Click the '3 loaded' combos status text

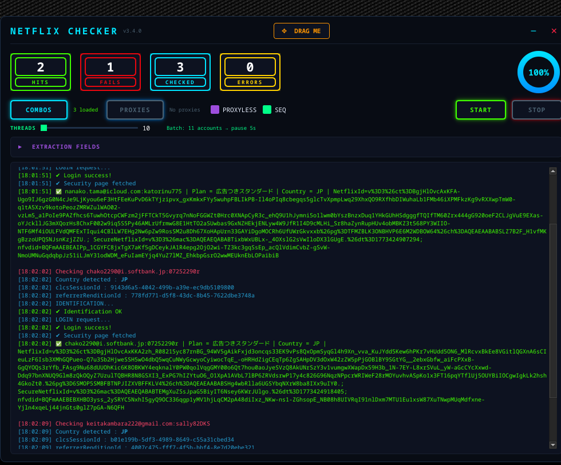click(x=85, y=110)
